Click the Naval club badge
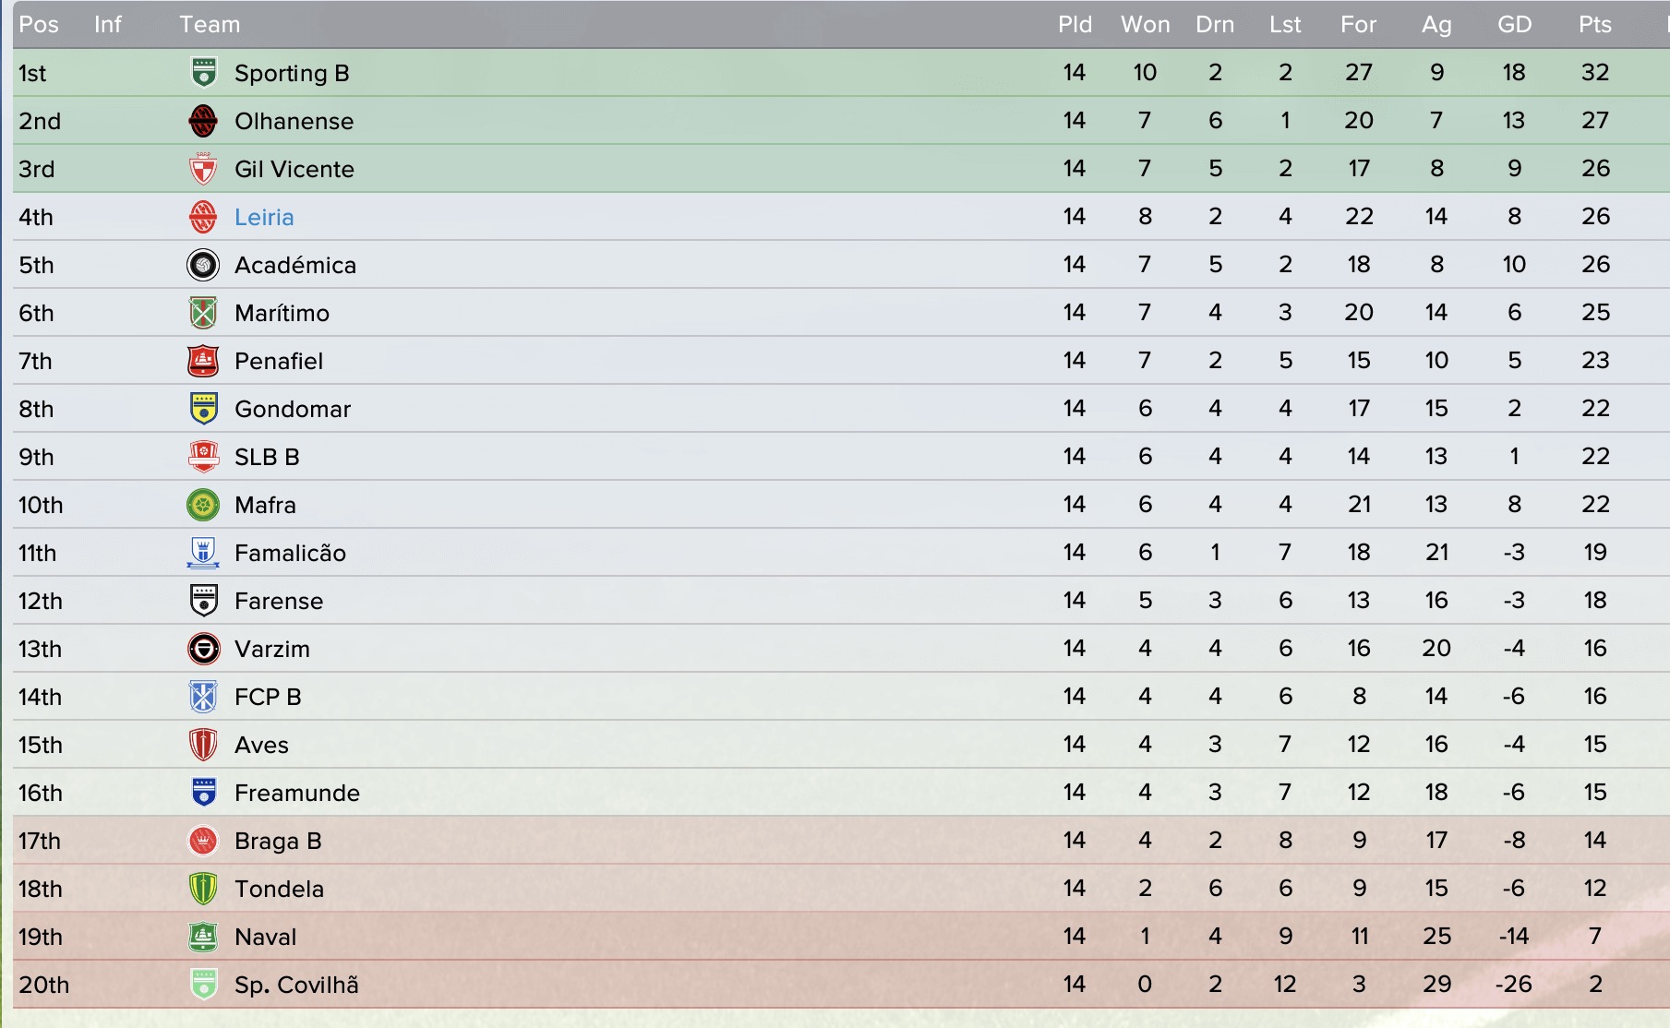This screenshot has width=1670, height=1028. [x=203, y=937]
